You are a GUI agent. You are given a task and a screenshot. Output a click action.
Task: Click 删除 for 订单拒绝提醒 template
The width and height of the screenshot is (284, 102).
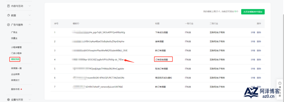pos(259,60)
